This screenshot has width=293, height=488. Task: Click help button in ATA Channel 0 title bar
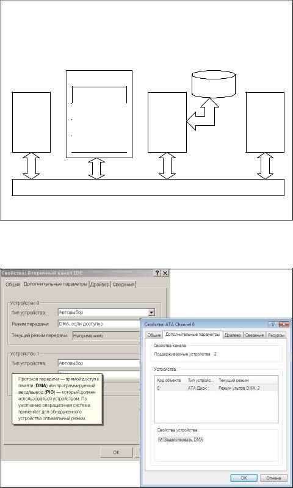tap(273, 324)
